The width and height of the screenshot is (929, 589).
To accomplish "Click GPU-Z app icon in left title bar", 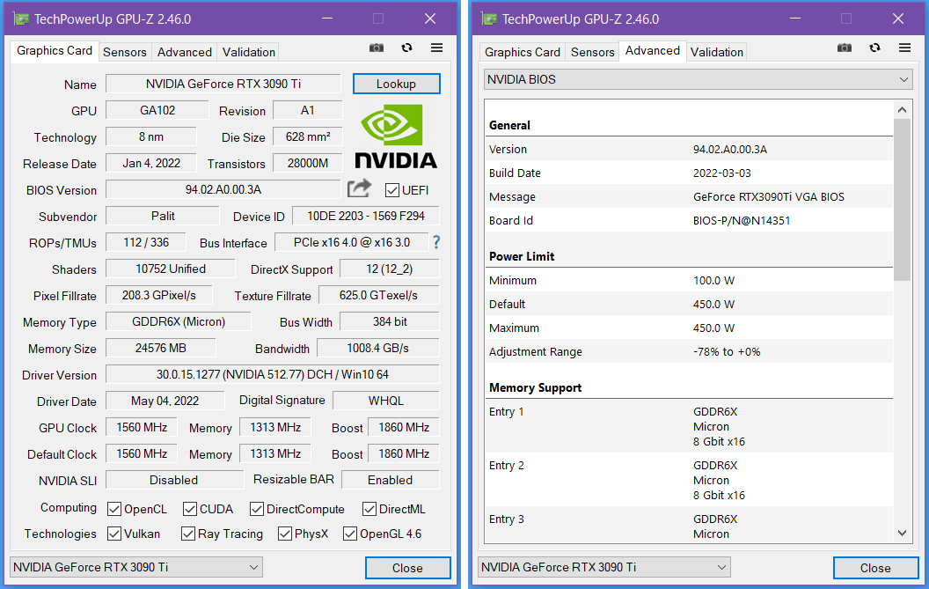I will pos(21,19).
